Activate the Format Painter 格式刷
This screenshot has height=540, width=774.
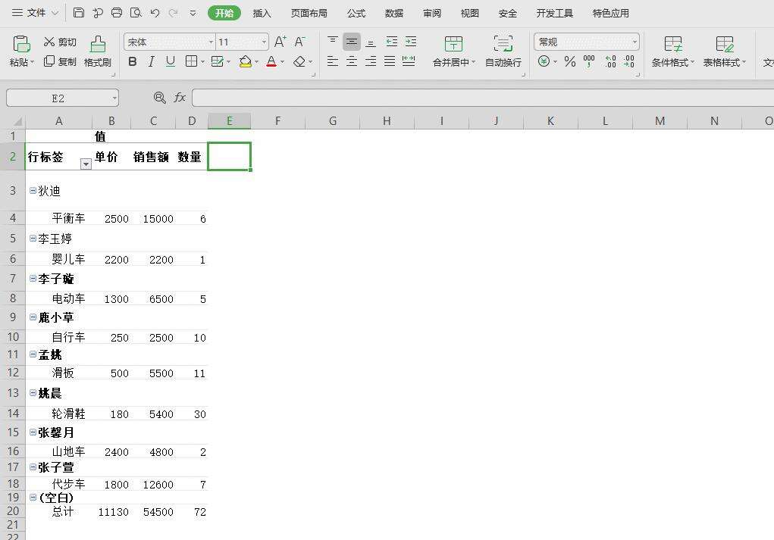(97, 52)
